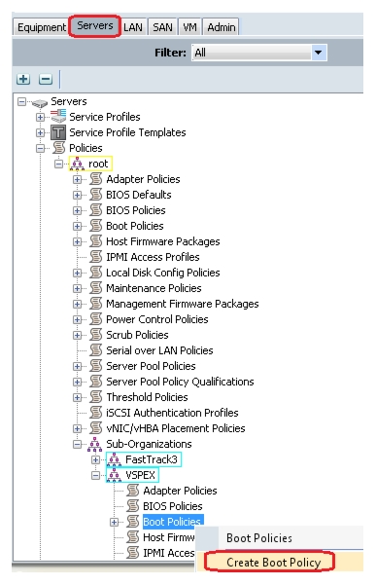376x585 pixels.
Task: Open the Filter dropdown arrow
Action: click(x=319, y=53)
